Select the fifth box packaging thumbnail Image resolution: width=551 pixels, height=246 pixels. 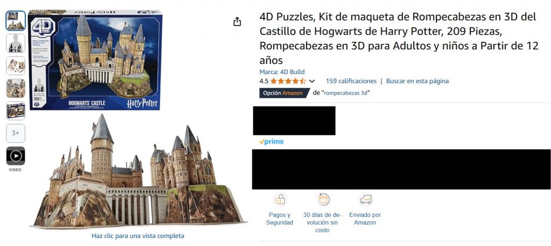(16, 111)
